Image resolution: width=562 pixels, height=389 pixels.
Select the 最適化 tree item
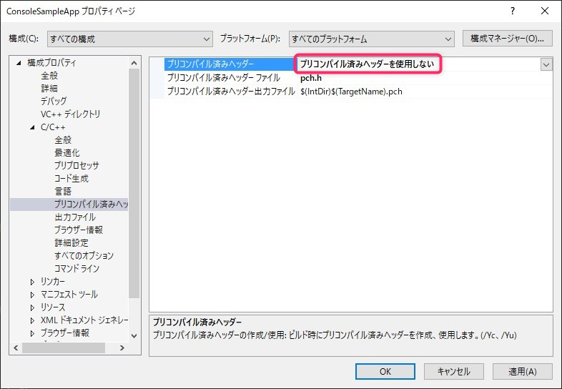coord(67,153)
